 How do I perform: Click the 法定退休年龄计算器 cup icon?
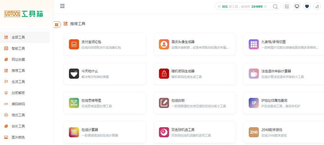tap(254, 74)
